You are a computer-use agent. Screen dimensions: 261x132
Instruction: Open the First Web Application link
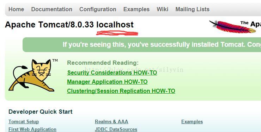click(x=32, y=129)
